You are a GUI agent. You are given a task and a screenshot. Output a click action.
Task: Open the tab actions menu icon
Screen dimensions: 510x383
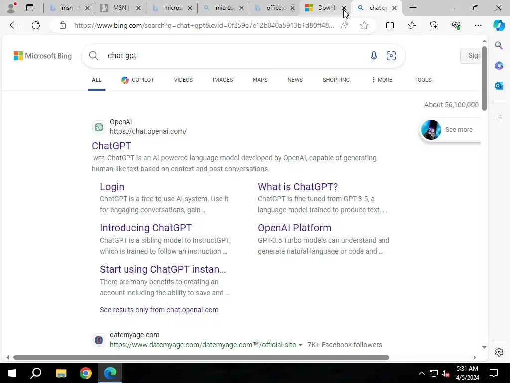(30, 8)
